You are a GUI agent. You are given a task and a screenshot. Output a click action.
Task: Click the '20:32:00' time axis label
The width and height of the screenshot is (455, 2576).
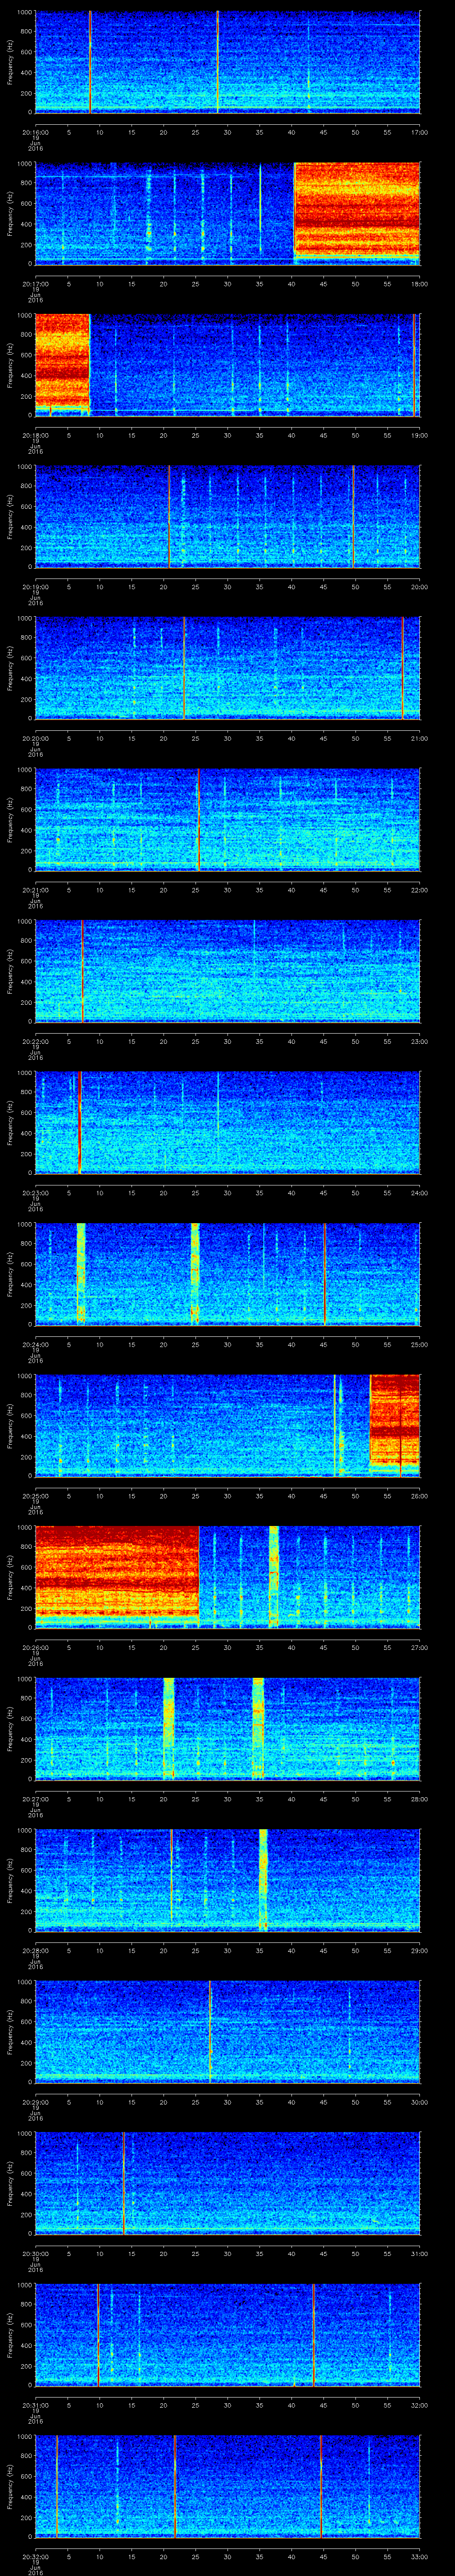[35, 2556]
